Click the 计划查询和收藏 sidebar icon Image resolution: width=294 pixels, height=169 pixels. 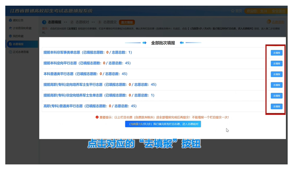[10, 28]
